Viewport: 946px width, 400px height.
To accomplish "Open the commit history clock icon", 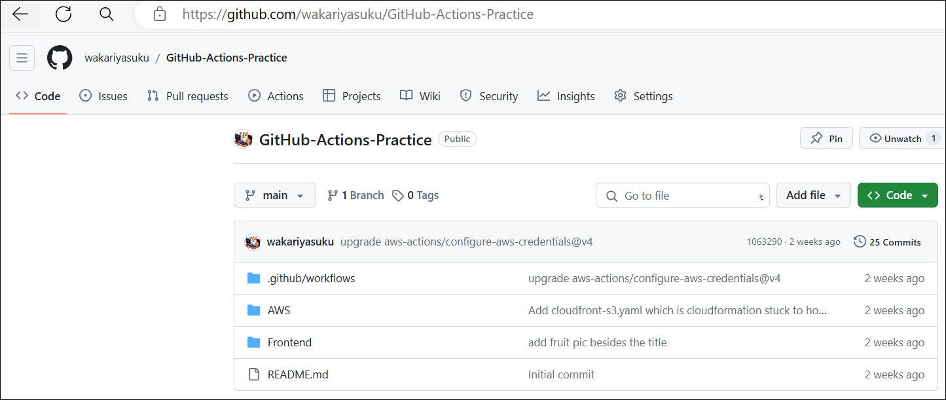I will point(860,241).
